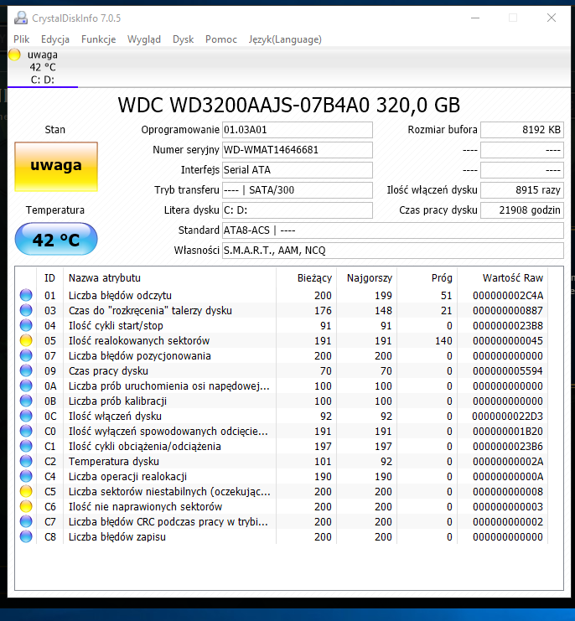The image size is (575, 621).
Task: Click the power-on count field 8915 razy
Action: coord(522,190)
